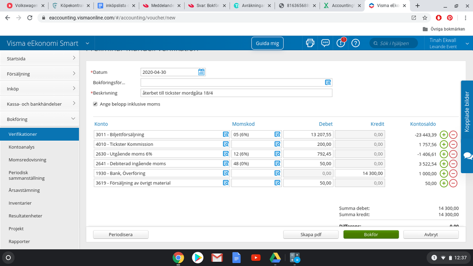The image size is (473, 266).
Task: Open Momskod lookup for 48 (0%)
Action: click(x=277, y=163)
